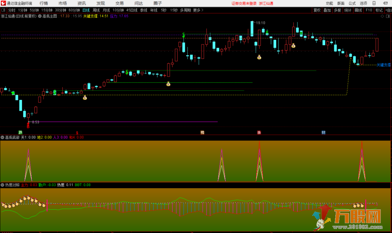Viewport: 392px width, 233px height.
Task: Toggle 叠加 overlay mode
Action: (327, 10)
